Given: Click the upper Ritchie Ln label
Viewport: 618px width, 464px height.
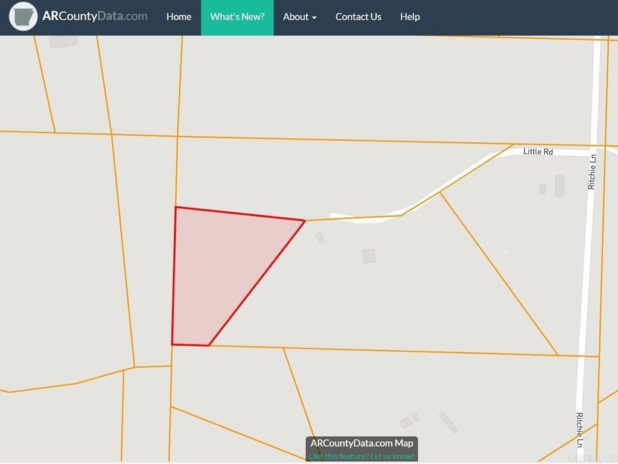Looking at the screenshot, I should pyautogui.click(x=593, y=172).
